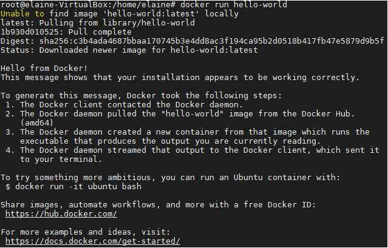This screenshot has width=388, height=248.
Task: Click the 'Status: Downloaded newer image' line
Action: coord(129,50)
